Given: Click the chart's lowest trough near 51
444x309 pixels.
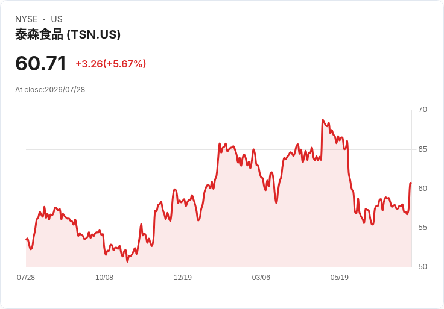Looking at the screenshot, I should (127, 261).
